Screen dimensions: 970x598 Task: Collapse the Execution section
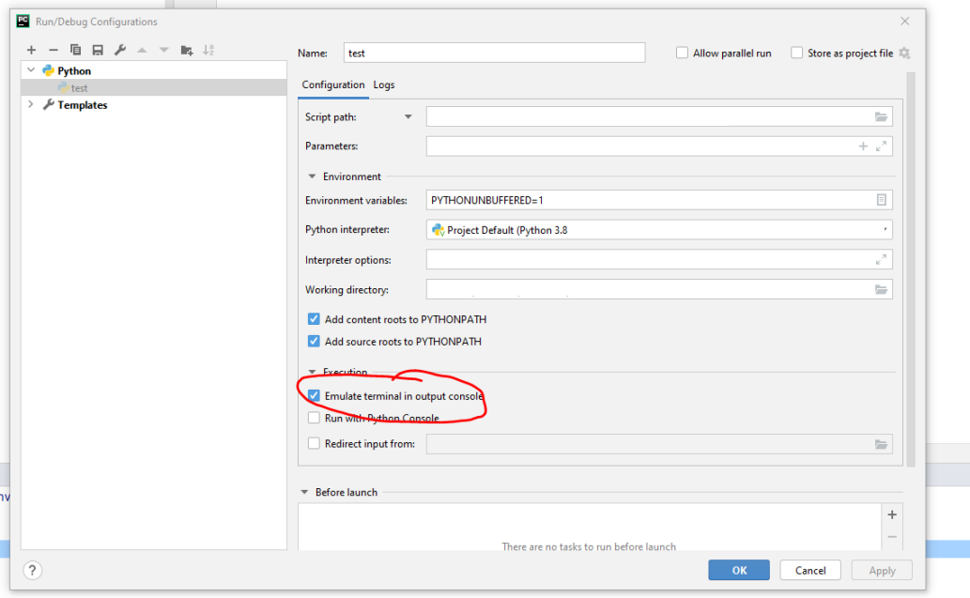(x=312, y=372)
